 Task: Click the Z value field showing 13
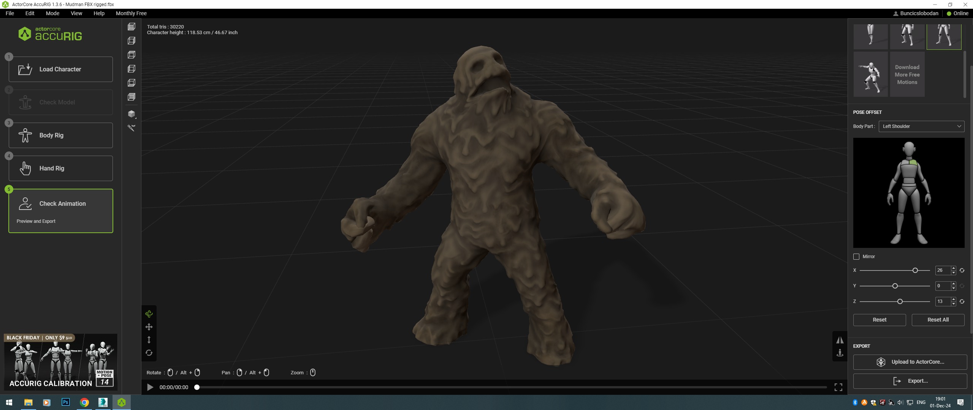pyautogui.click(x=943, y=301)
